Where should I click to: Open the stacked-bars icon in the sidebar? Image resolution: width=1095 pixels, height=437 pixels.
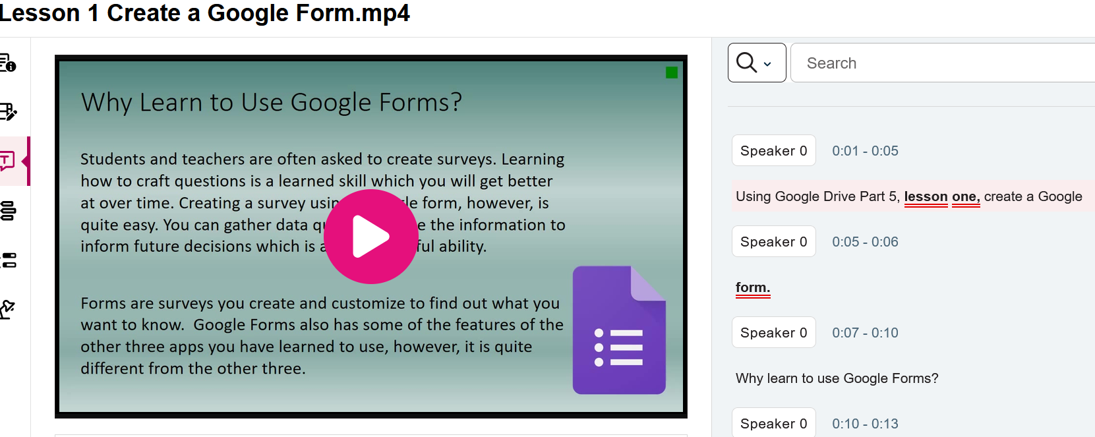(8, 211)
